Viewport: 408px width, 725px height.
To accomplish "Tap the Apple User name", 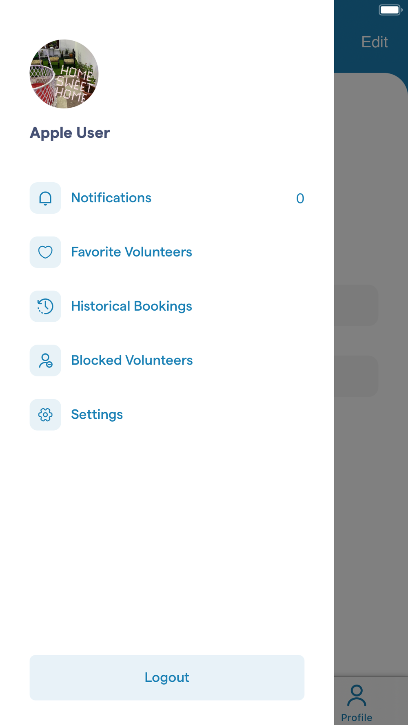I will pyautogui.click(x=70, y=133).
